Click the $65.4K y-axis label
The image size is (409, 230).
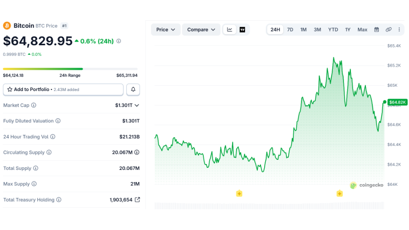(x=394, y=46)
